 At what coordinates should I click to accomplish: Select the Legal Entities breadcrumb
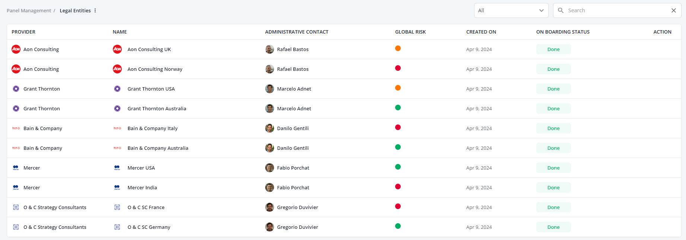click(x=75, y=10)
